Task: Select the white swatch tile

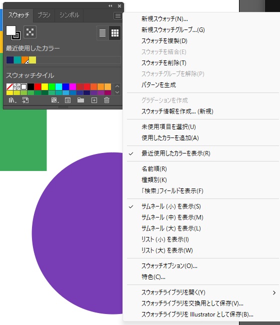Action: (23, 86)
